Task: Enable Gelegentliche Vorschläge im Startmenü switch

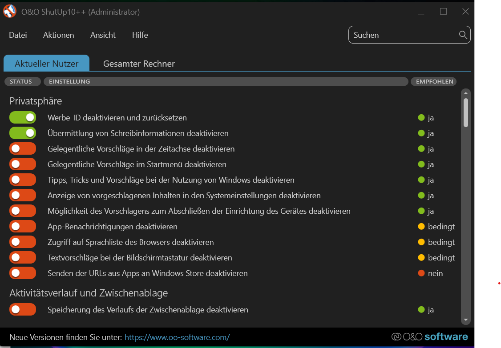Action: pos(23,164)
